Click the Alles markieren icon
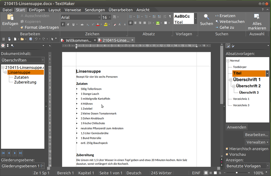Screen dimensions: 271x176 coord(257,17)
